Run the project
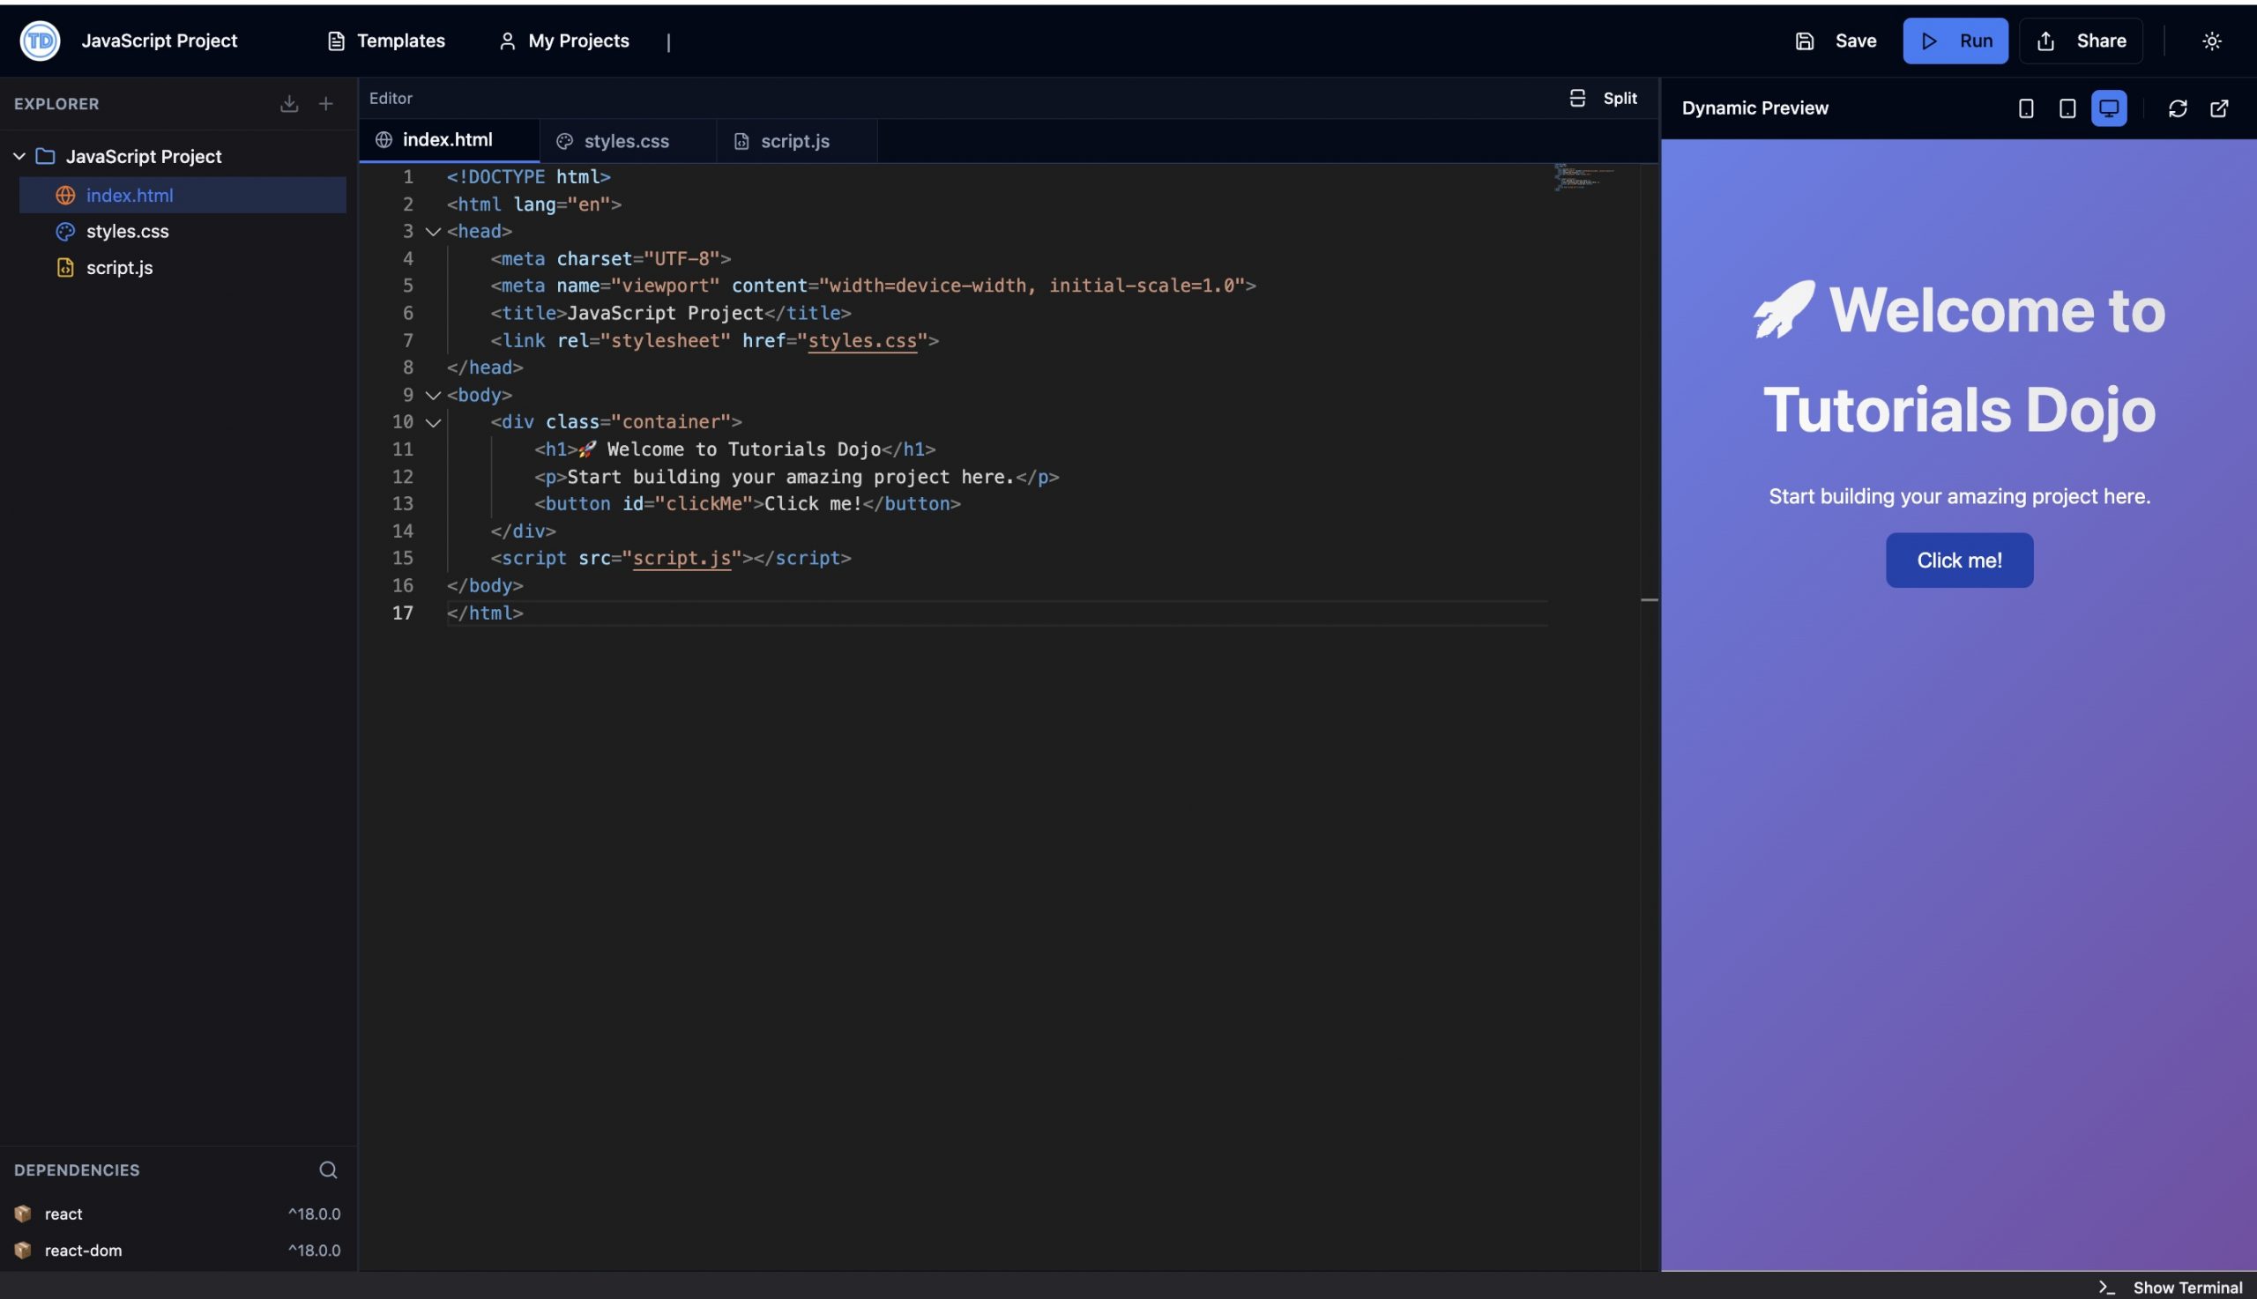2257x1299 pixels. coord(1955,41)
